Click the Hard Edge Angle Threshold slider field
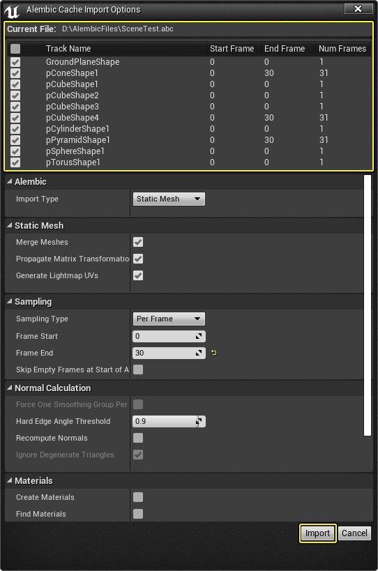This screenshot has width=378, height=571. pos(169,421)
